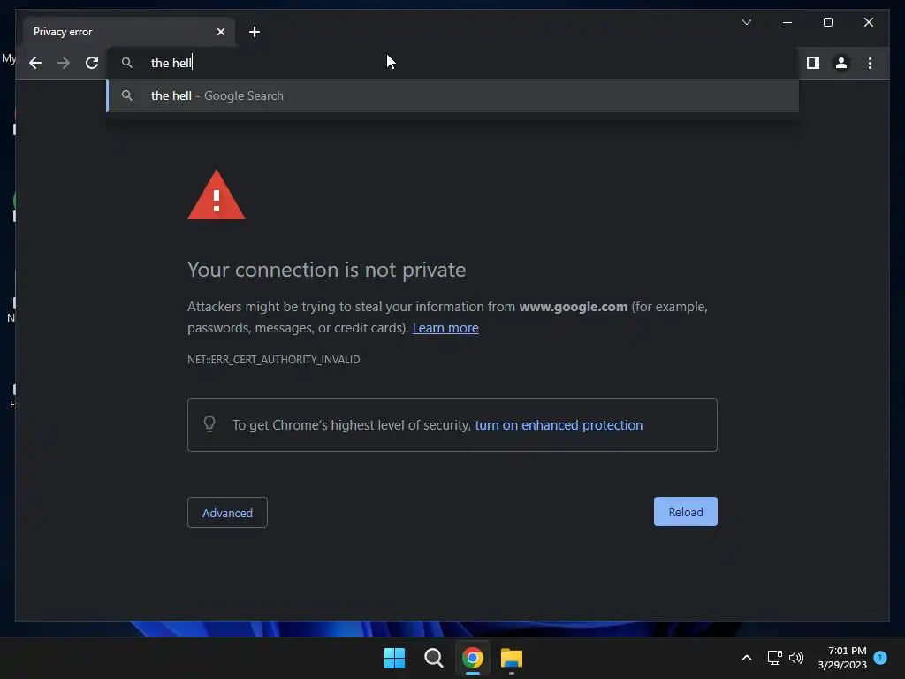Open network status tray icon
Viewport: 905px width, 679px height.
(x=774, y=658)
